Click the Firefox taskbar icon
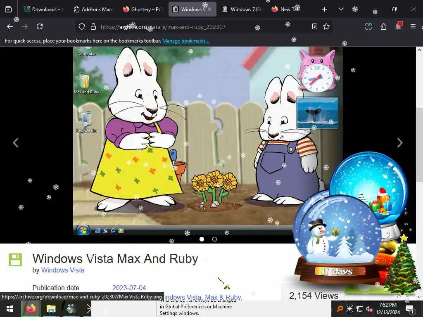This screenshot has height=317, width=423. (31, 309)
